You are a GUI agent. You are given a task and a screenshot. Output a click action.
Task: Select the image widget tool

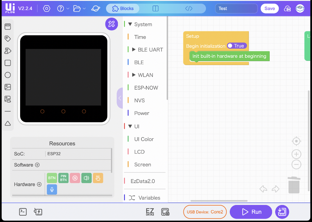point(8,87)
